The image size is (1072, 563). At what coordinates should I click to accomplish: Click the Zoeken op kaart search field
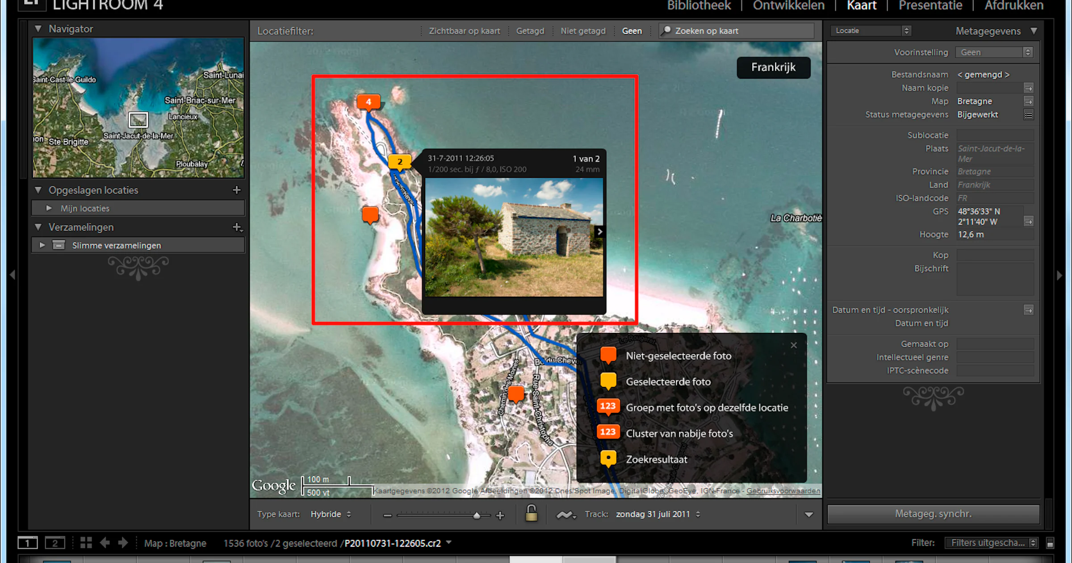click(x=736, y=31)
